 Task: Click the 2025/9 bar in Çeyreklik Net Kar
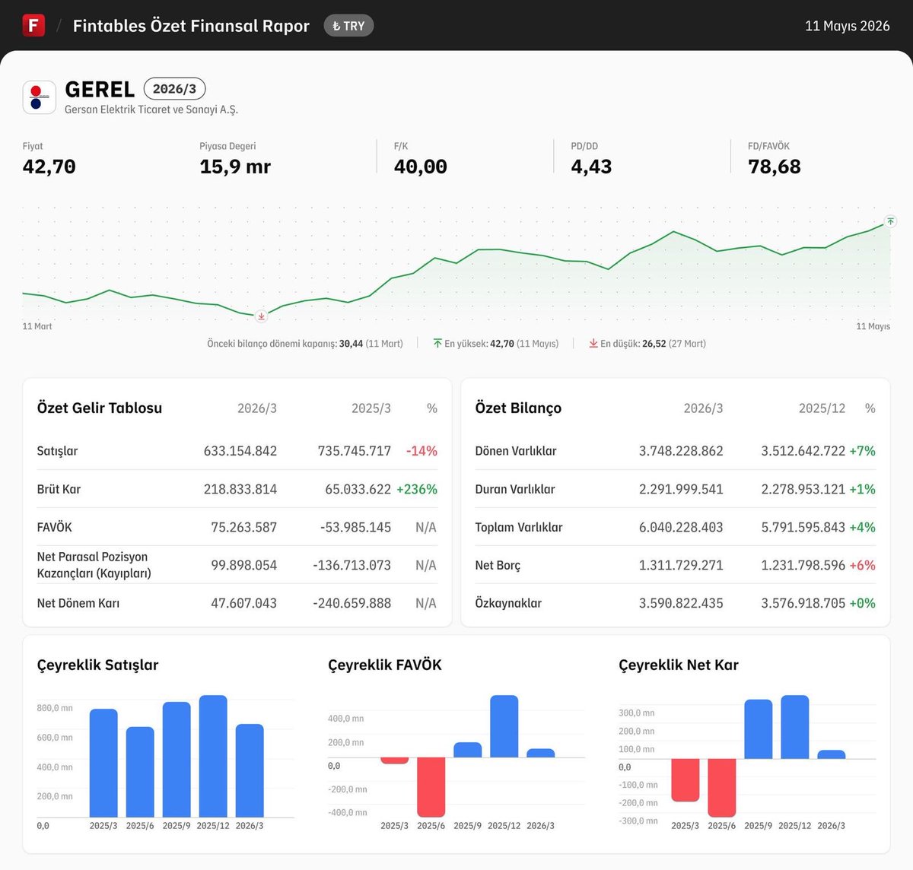[759, 729]
